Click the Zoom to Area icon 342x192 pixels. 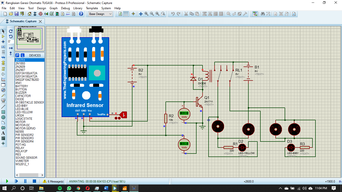(163, 14)
